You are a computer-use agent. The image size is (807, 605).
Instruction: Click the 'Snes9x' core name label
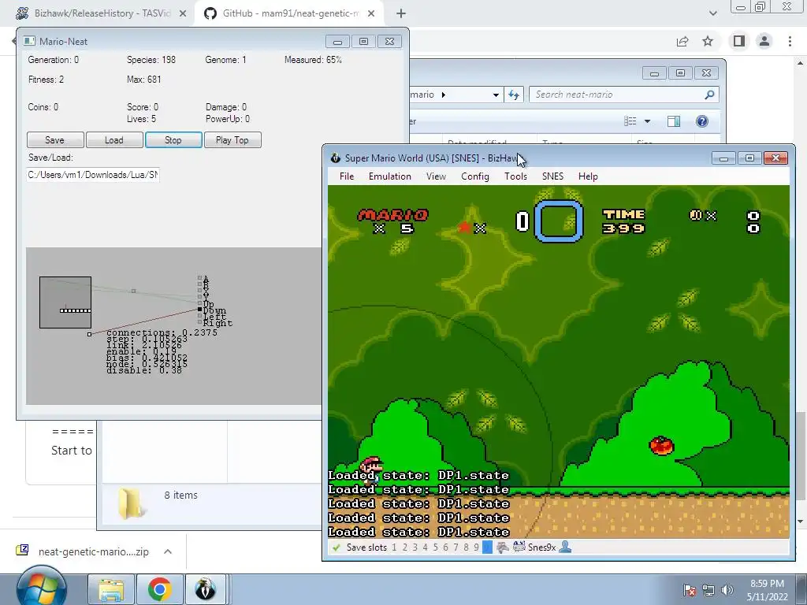point(541,547)
